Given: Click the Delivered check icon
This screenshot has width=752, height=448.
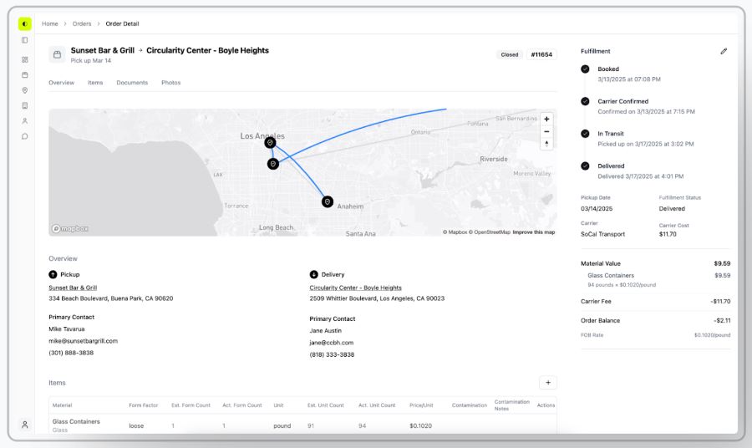Looking at the screenshot, I should tap(585, 166).
